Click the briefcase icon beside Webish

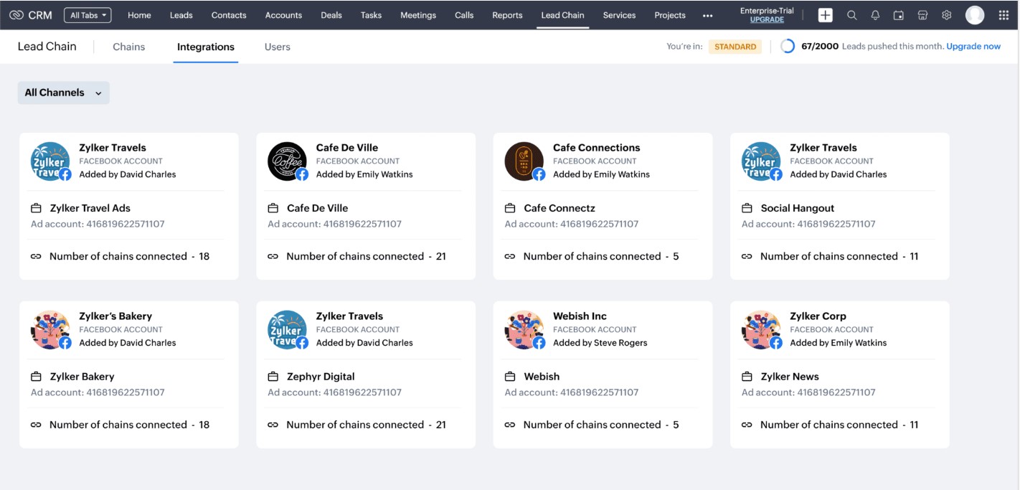click(510, 377)
